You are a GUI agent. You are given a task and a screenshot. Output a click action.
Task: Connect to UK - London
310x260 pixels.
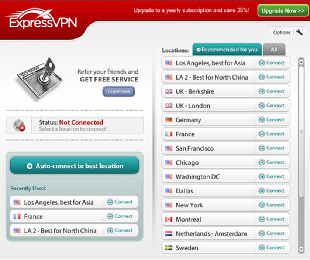click(272, 105)
